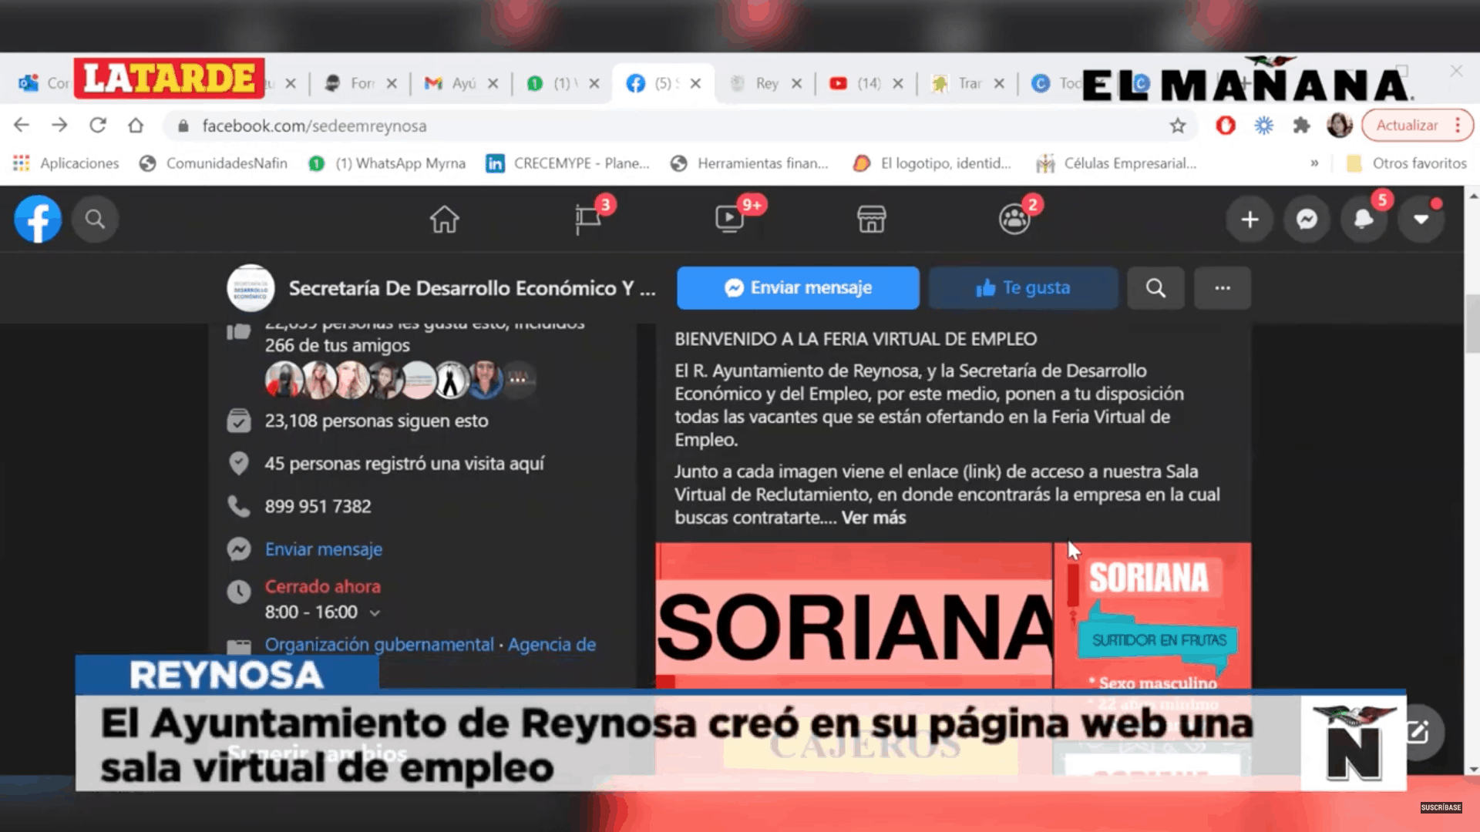Image resolution: width=1480 pixels, height=832 pixels.
Task: Click the edit compose floating icon
Action: 1420,732
